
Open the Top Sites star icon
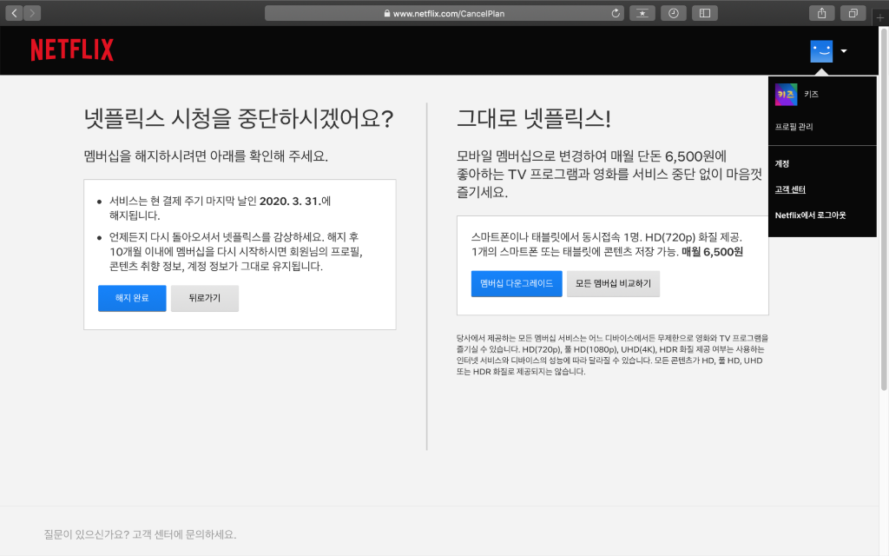642,13
